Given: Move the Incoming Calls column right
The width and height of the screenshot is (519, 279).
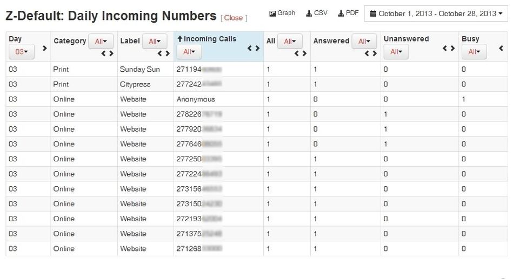Looking at the screenshot, I should (x=257, y=48).
